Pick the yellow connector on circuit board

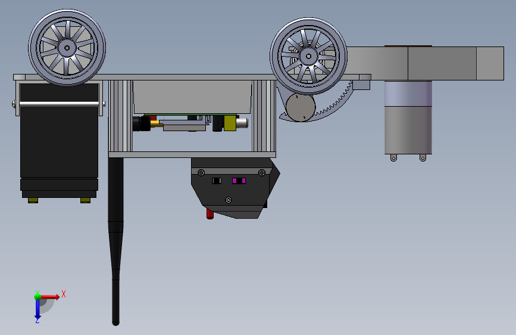tap(230, 123)
